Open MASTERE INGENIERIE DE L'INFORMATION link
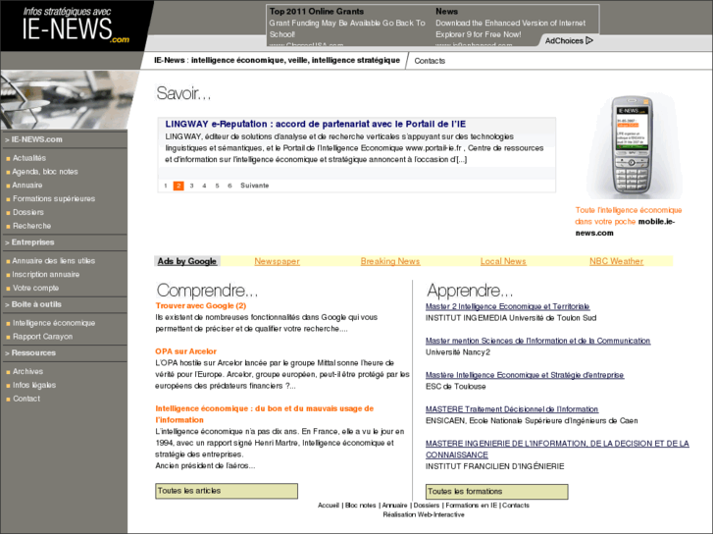The image size is (713, 535). tap(557, 449)
